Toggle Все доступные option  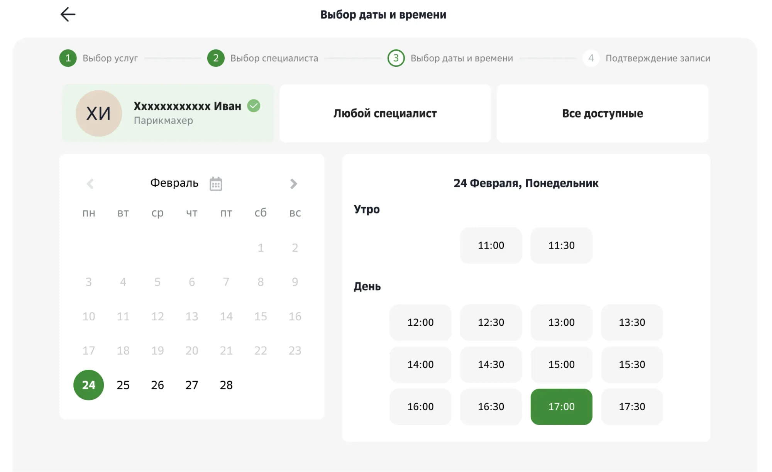coord(602,113)
